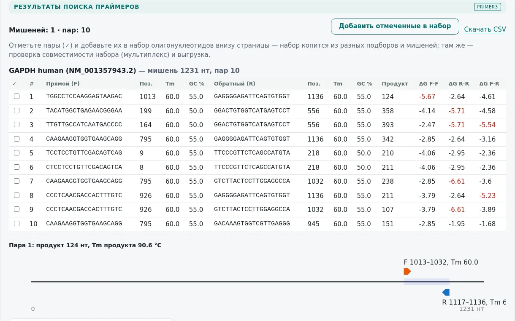The width and height of the screenshot is (515, 321).
Task: Click product size 151 in row 10
Action: click(388, 224)
